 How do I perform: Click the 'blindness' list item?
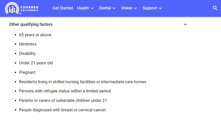pos(28,44)
